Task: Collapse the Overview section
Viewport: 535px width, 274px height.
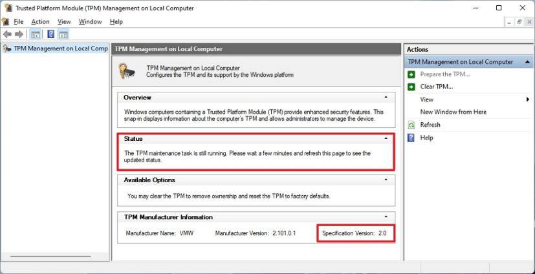Action: tap(386, 98)
